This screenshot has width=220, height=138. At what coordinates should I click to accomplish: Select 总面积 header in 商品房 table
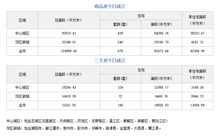point(68,20)
